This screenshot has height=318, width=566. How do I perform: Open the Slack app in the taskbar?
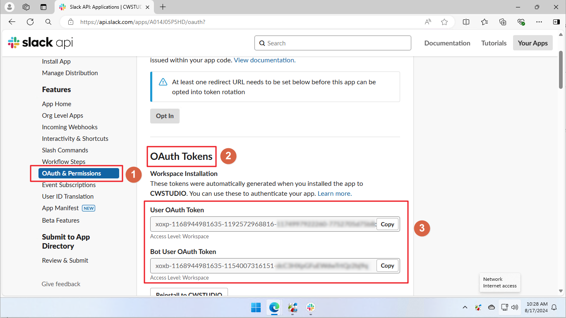click(311, 307)
